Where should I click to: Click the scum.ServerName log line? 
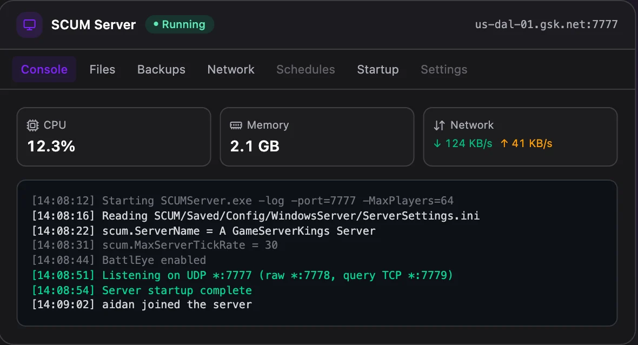click(203, 231)
